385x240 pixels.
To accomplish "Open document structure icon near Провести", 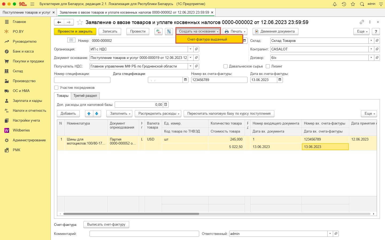I will point(169,31).
